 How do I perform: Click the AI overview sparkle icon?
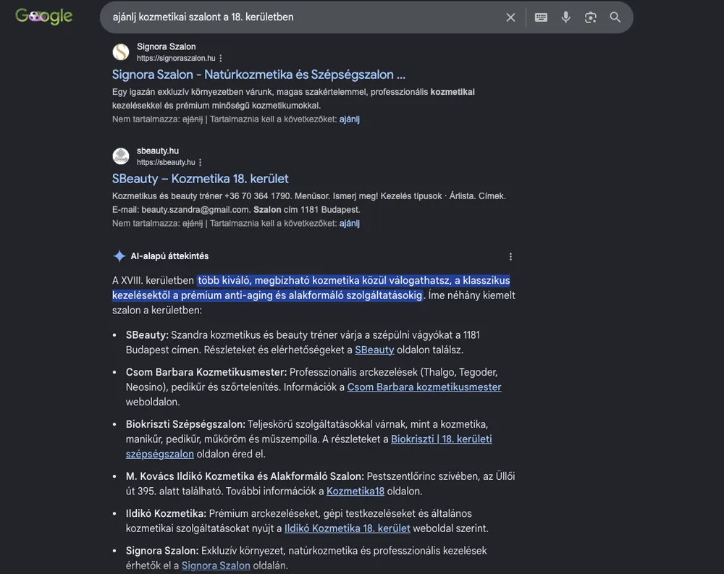coord(119,256)
